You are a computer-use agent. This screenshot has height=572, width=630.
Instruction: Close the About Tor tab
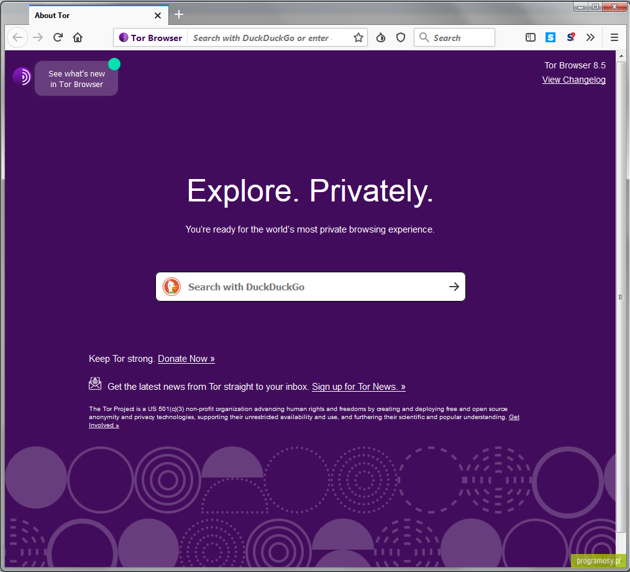tap(158, 16)
